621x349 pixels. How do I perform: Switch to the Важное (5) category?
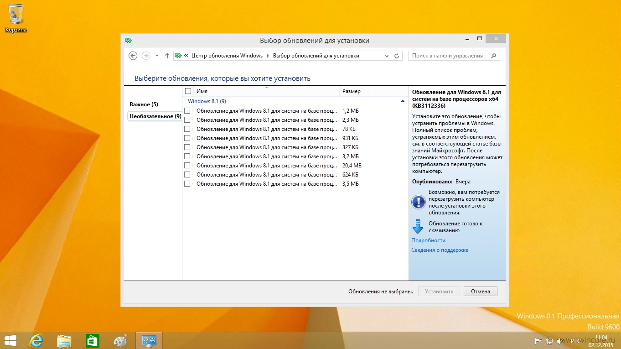point(144,104)
